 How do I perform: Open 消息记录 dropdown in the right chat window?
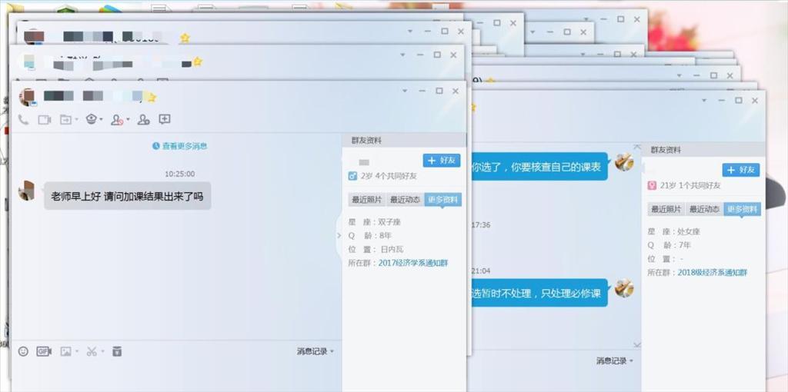click(615, 360)
